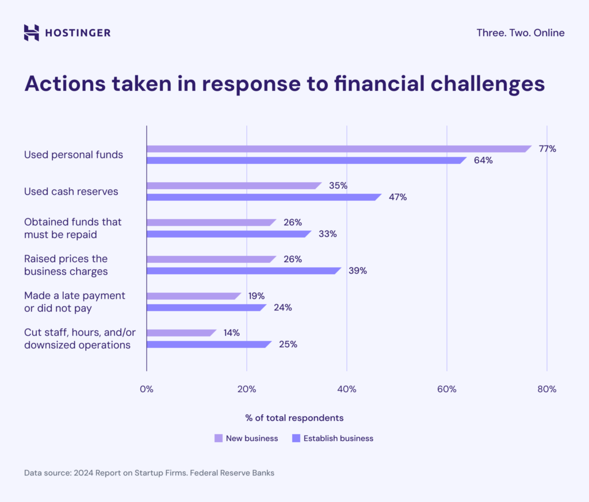This screenshot has width=589, height=502.
Task: Click the 64% established business bar
Action: (306, 160)
